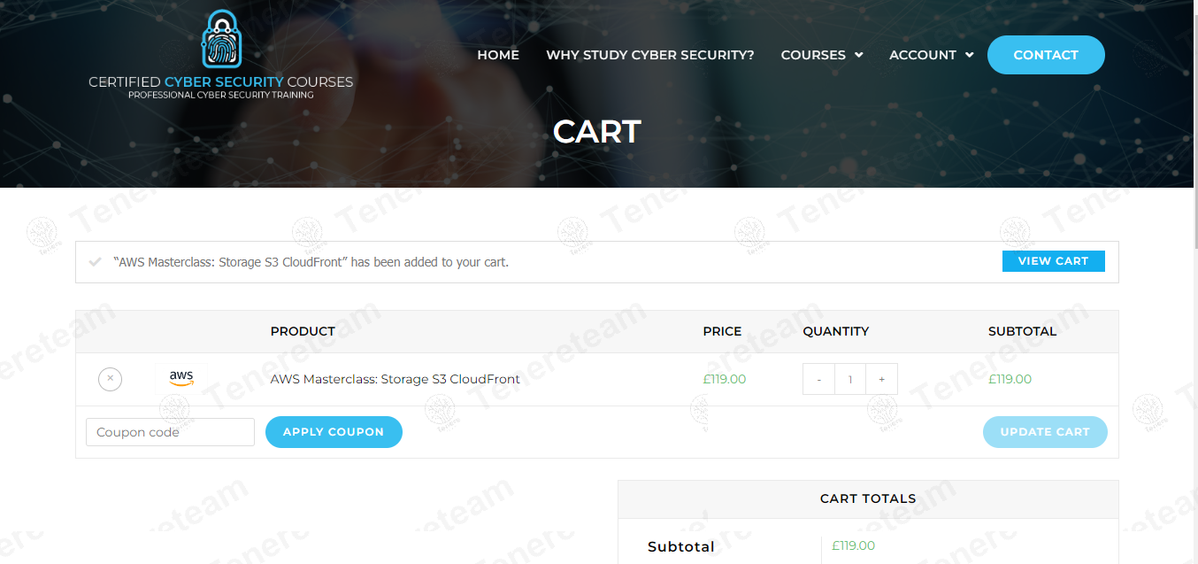Open the COURSES menu item
The width and height of the screenshot is (1198, 564).
(813, 55)
